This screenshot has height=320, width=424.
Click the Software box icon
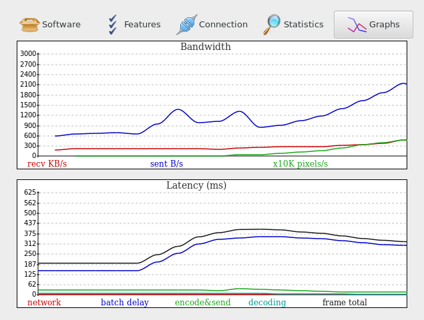29,25
